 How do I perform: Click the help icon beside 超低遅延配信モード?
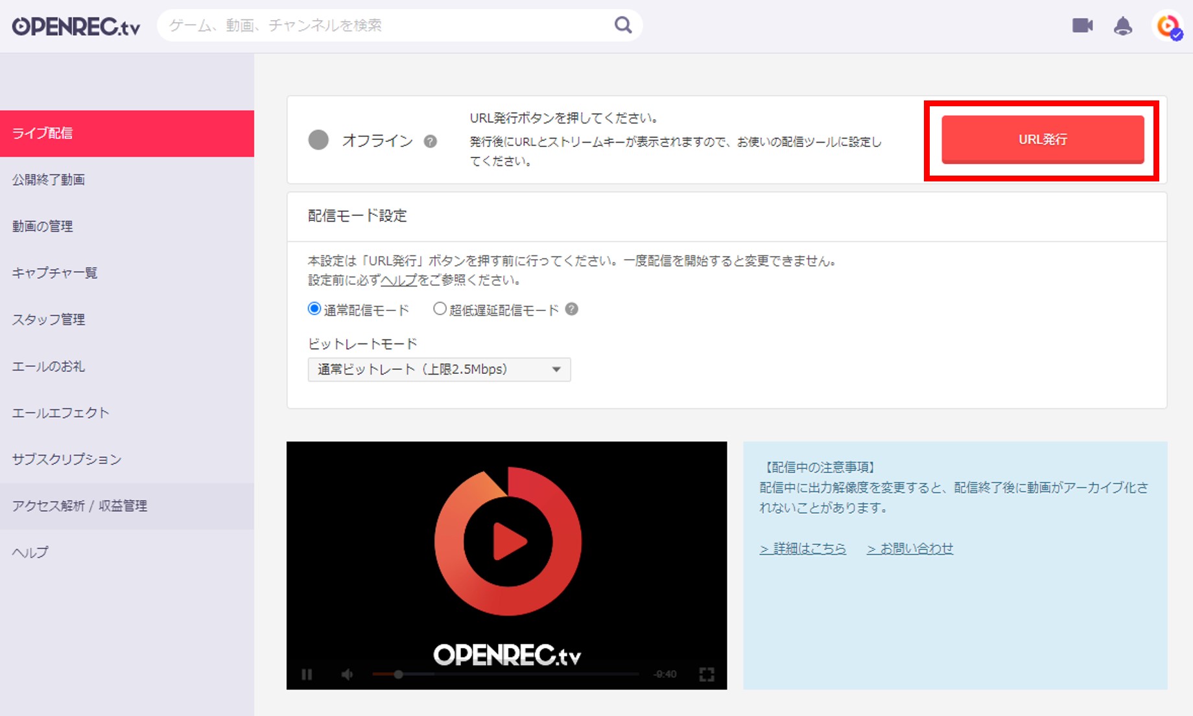(x=571, y=309)
